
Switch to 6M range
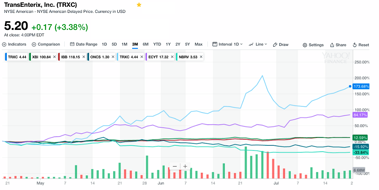point(145,44)
